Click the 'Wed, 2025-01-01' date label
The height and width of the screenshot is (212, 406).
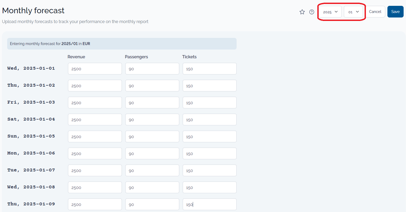(31, 68)
